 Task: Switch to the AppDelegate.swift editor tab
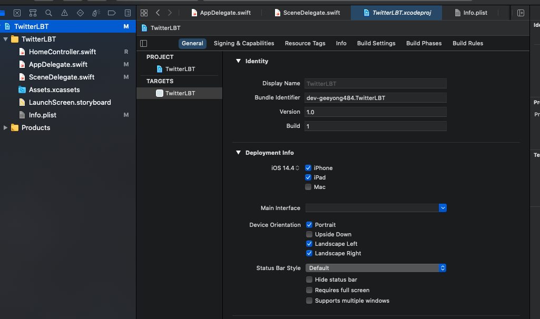click(221, 13)
